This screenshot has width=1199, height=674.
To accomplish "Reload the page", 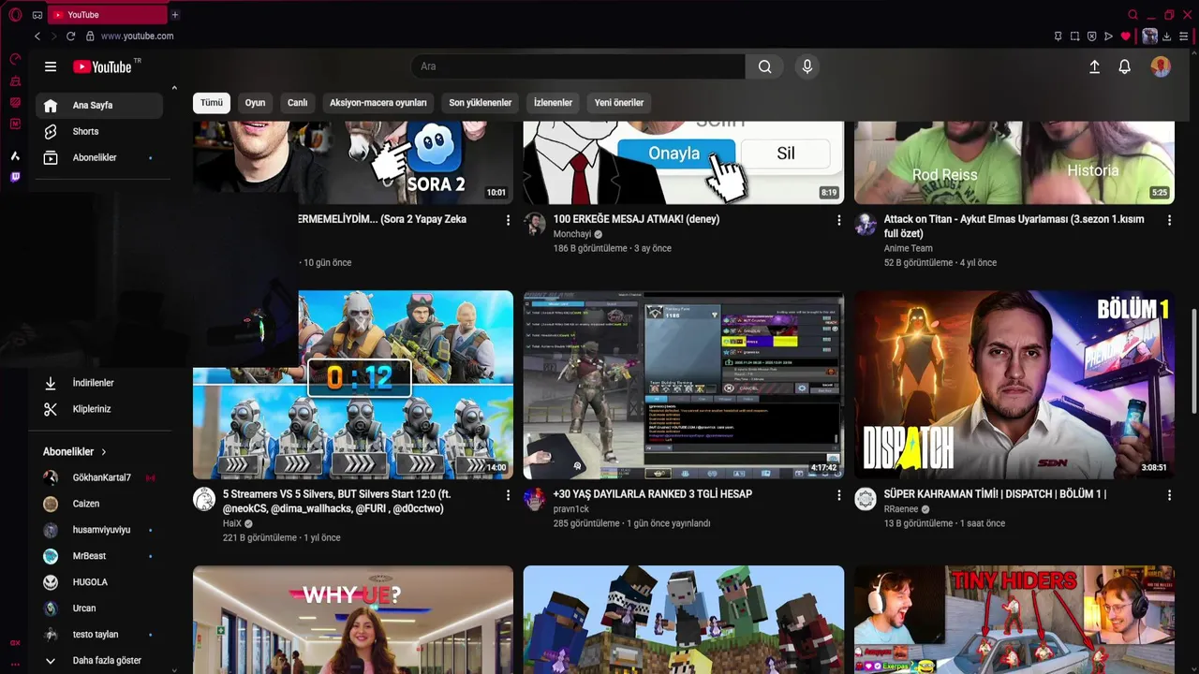I will pyautogui.click(x=70, y=37).
